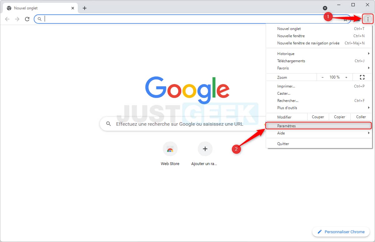Screen dimensions: 375x242
Task: Maximize the Chrome window
Action: coord(353,5)
